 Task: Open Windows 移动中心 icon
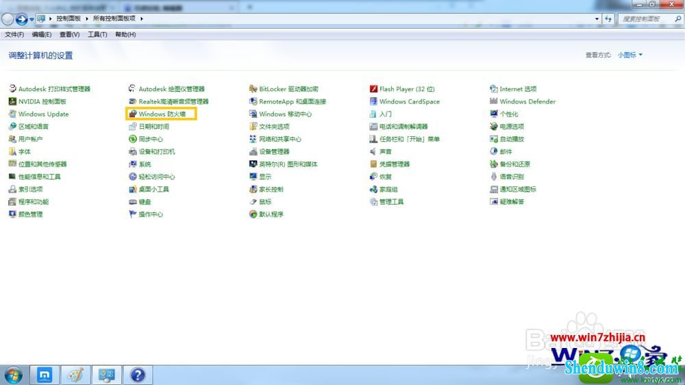253,114
